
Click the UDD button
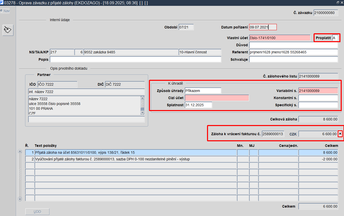click(x=37, y=212)
